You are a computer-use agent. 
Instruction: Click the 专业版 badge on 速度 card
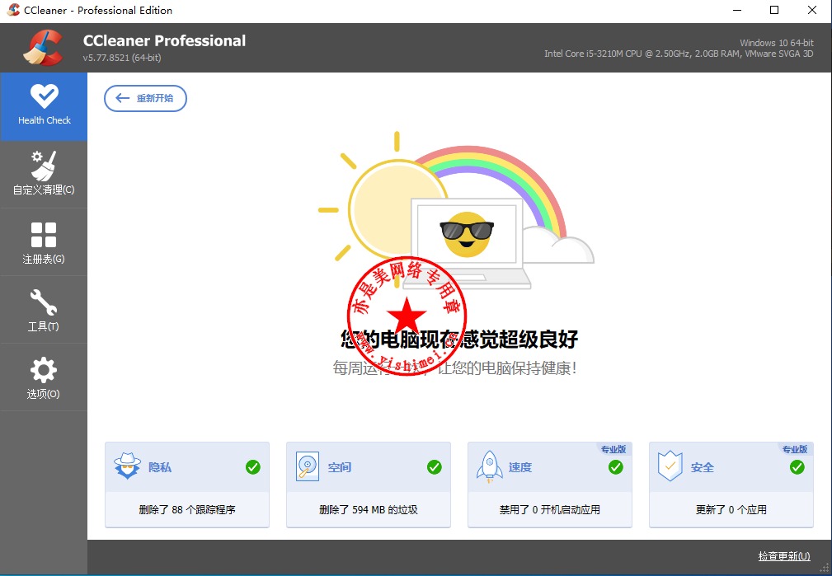pyautogui.click(x=614, y=449)
